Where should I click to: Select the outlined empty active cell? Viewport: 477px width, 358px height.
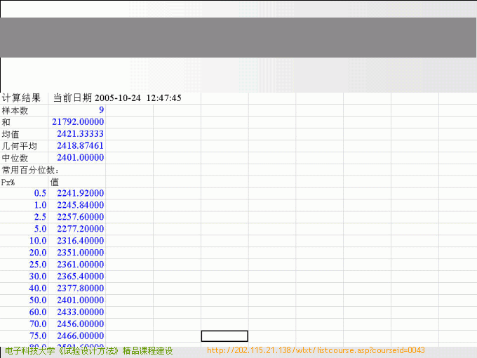tap(224, 336)
